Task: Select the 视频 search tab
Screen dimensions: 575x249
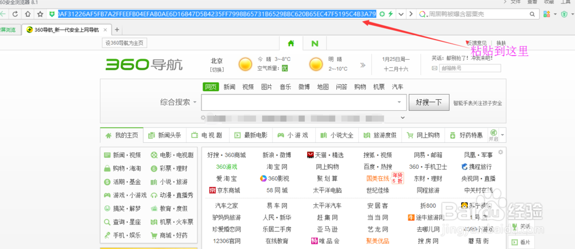Action: pos(248,87)
